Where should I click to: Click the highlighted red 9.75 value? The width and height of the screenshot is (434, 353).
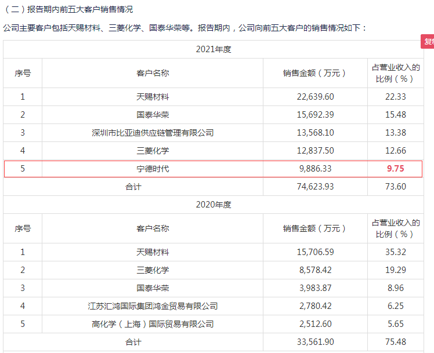(396, 169)
